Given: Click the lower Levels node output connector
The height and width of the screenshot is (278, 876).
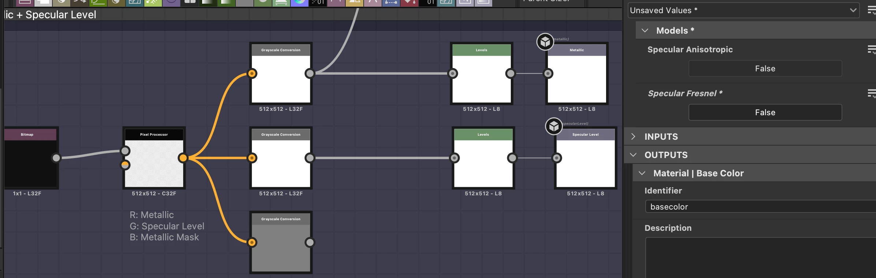Looking at the screenshot, I should 512,158.
